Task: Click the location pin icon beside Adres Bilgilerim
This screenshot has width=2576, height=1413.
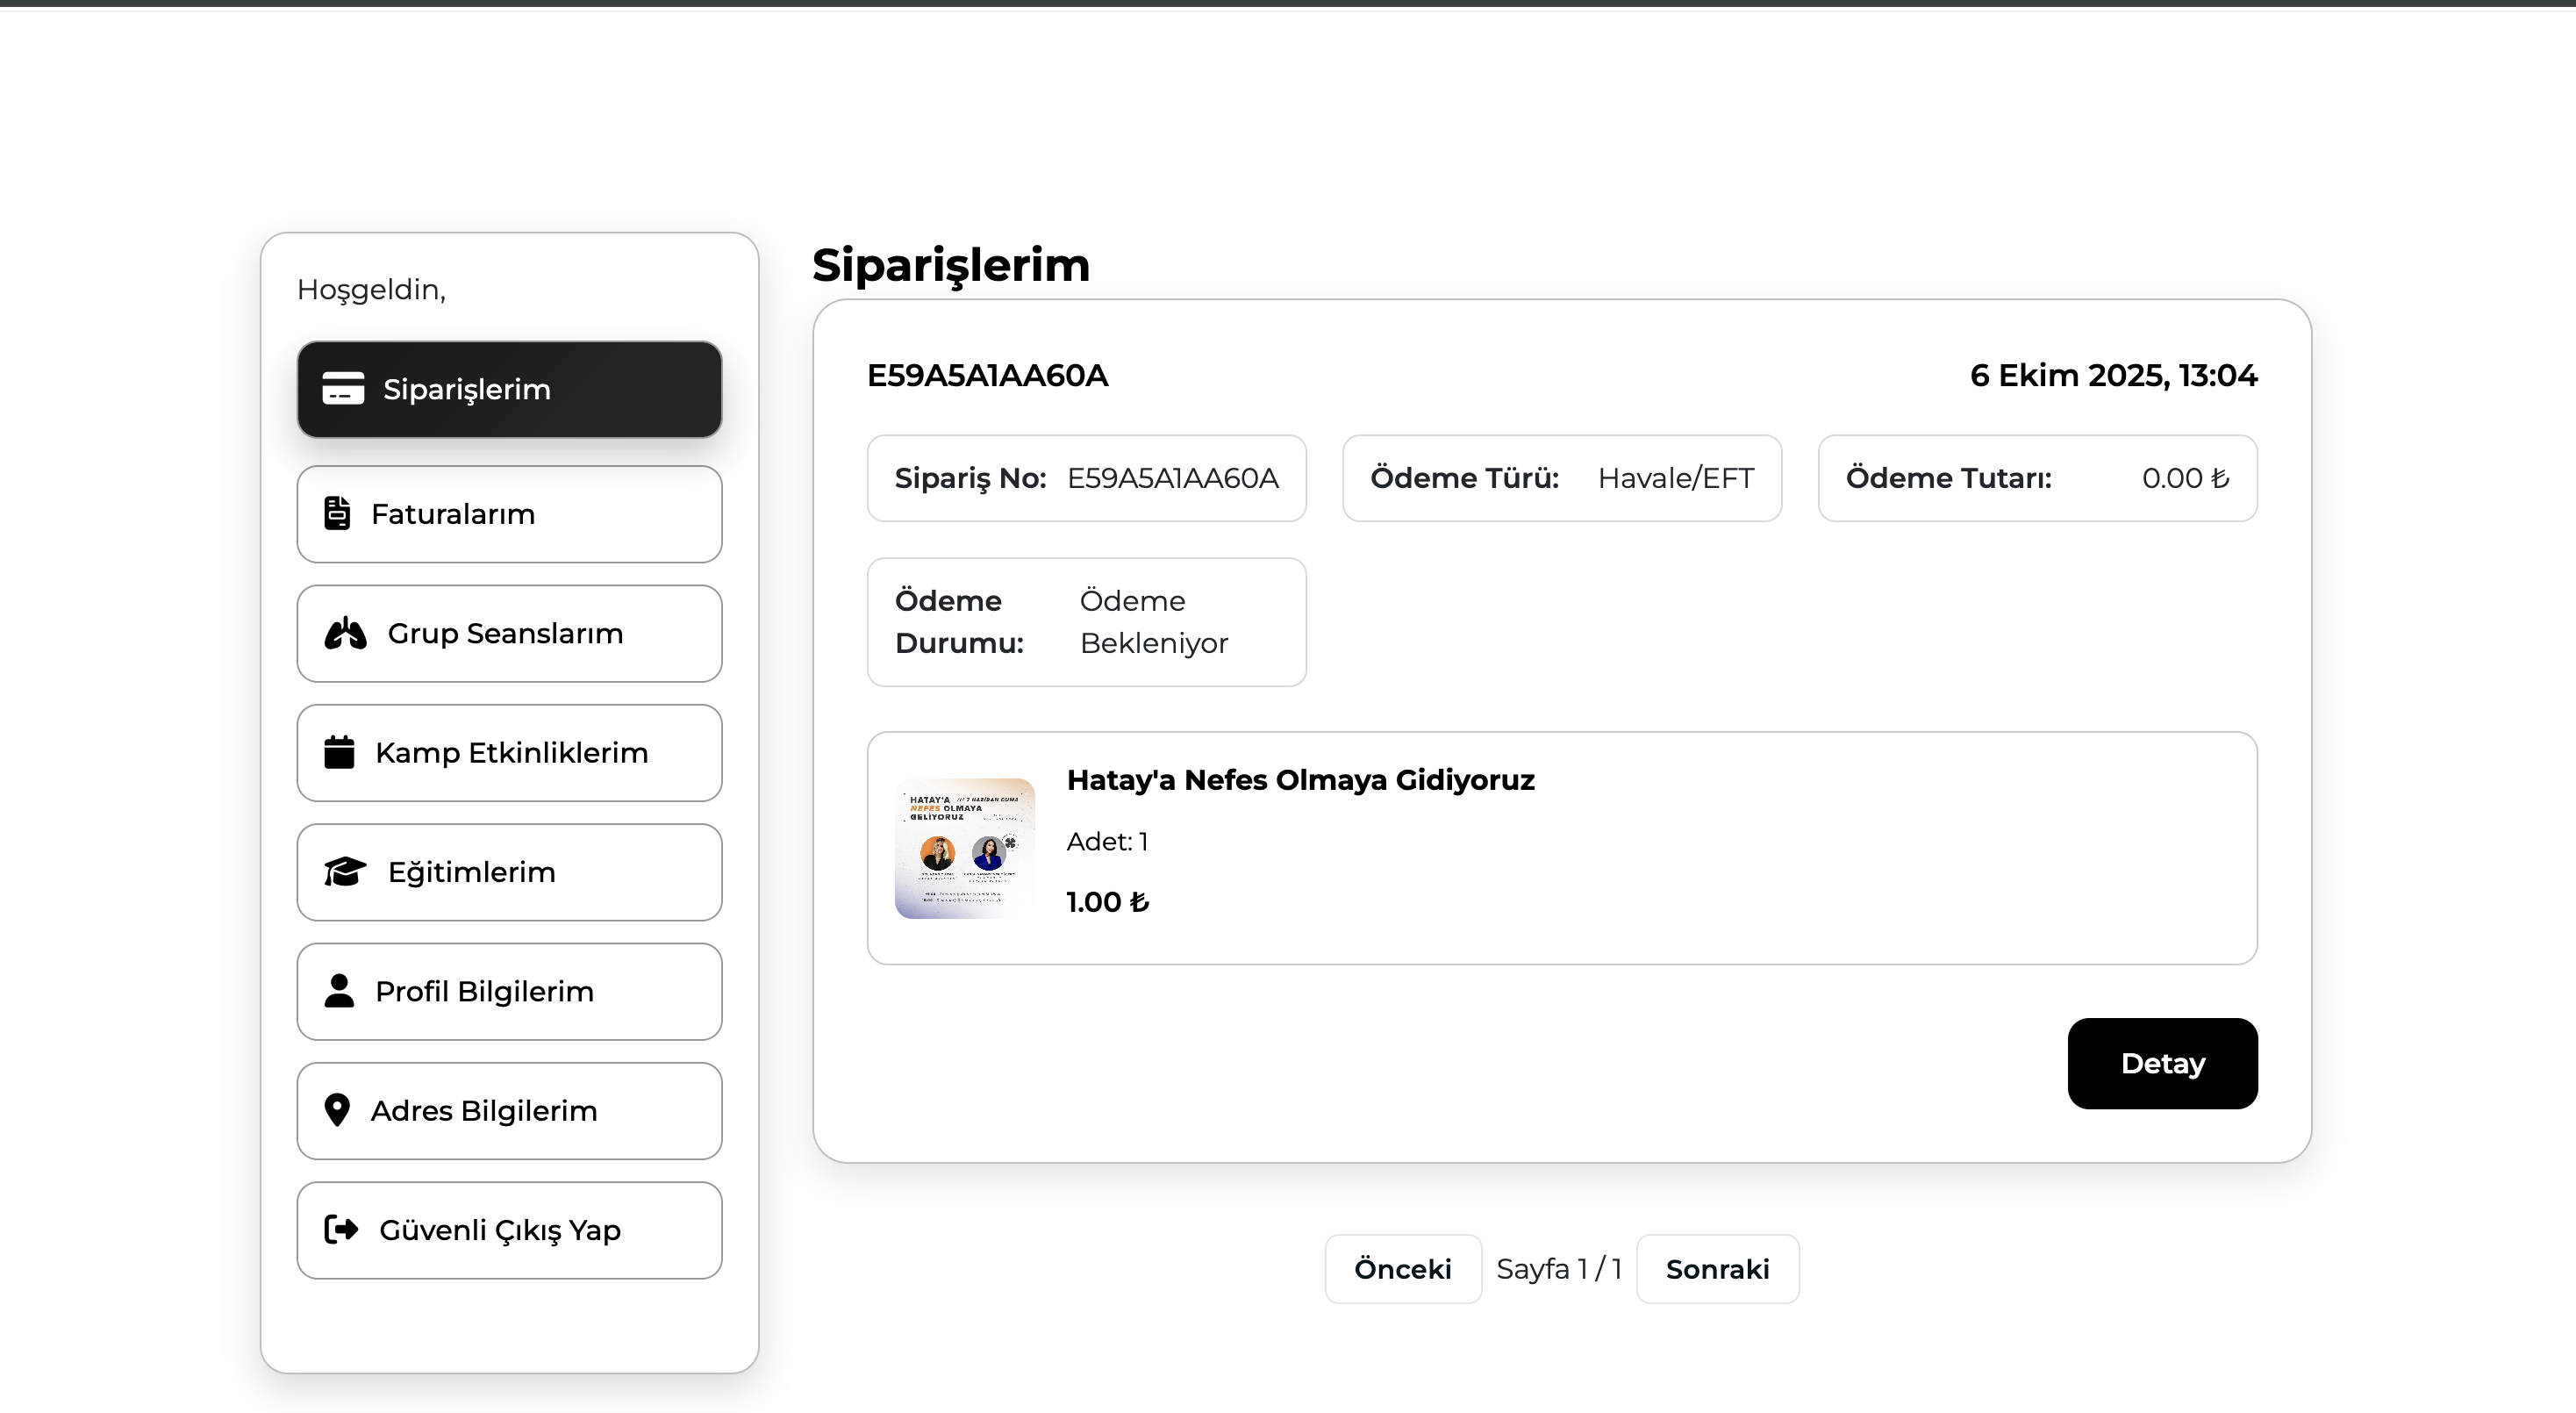Action: (x=337, y=1110)
